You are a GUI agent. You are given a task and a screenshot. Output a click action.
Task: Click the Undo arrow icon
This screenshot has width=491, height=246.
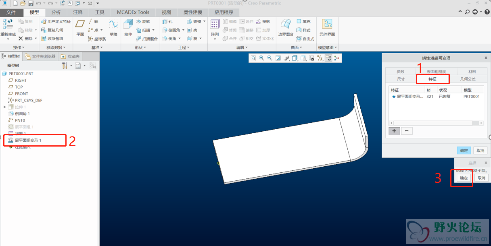[38, 3]
